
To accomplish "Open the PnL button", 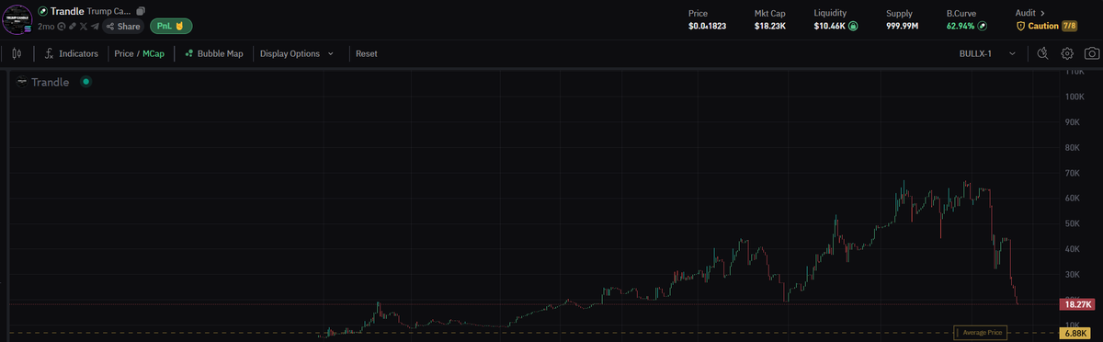I will 171,26.
